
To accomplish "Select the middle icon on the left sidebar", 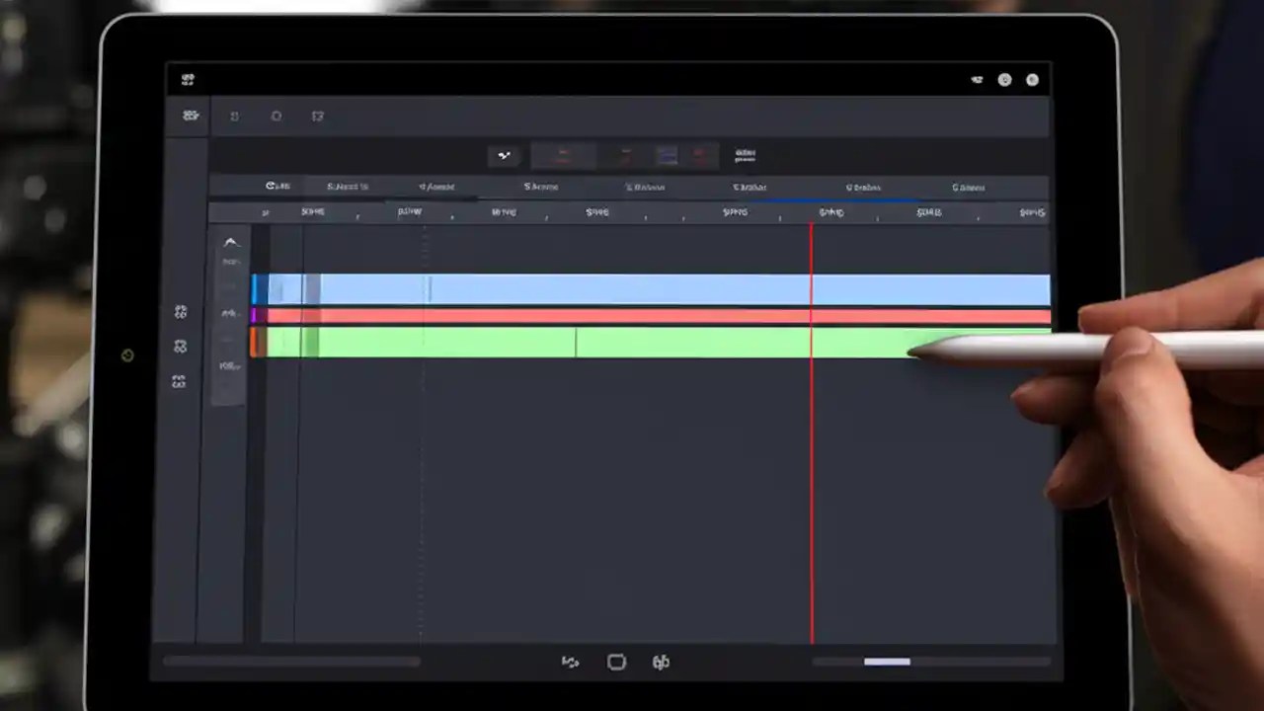I will tap(180, 347).
